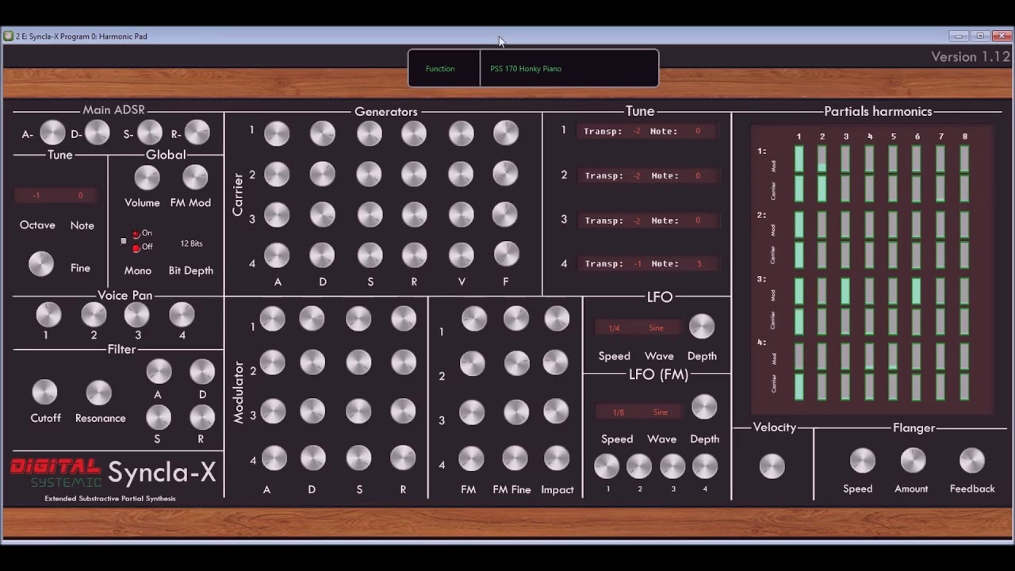Click Carrier 1 volume (V) knob

(x=461, y=133)
